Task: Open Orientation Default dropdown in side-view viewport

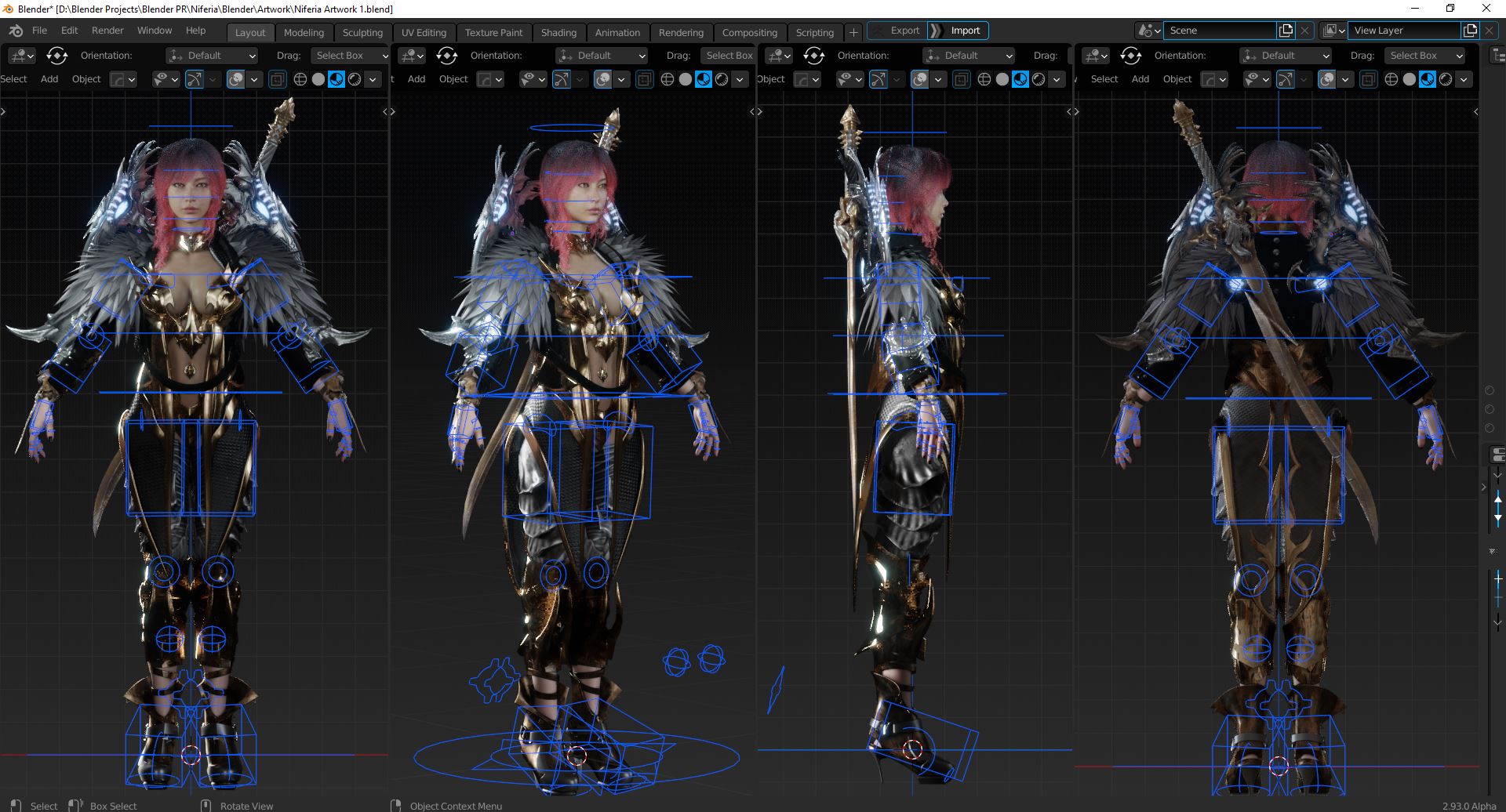Action: point(969,56)
